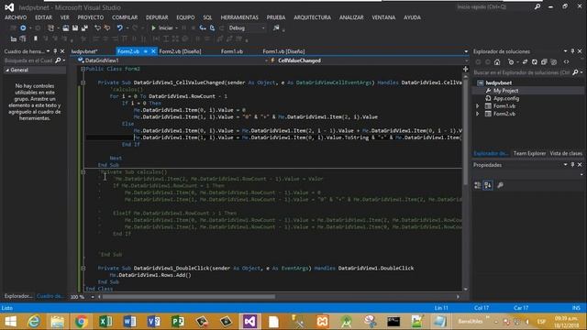Click the green play arrow icon
The height and width of the screenshot is (330, 587).
point(153,28)
